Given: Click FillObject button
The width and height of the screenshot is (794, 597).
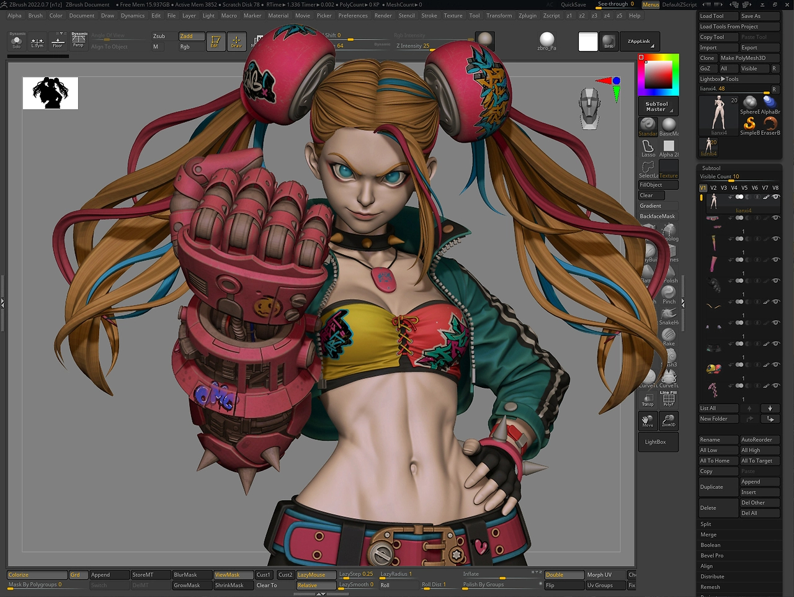Looking at the screenshot, I should [x=658, y=185].
